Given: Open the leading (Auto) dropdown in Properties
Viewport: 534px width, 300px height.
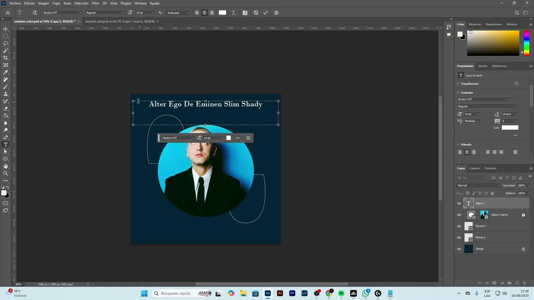Looking at the screenshot, I should (516, 114).
